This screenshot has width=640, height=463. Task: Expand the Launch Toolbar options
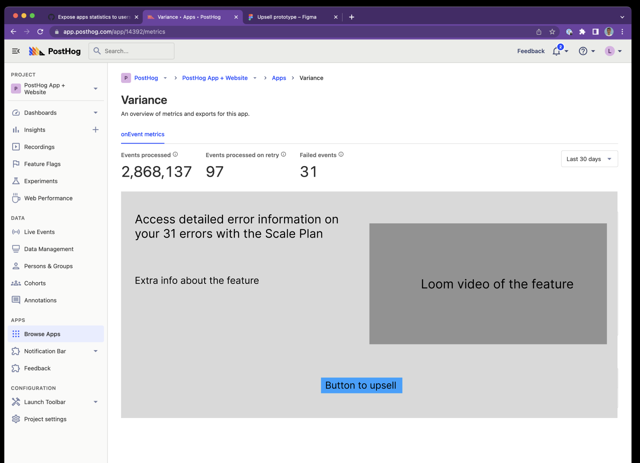pyautogui.click(x=95, y=402)
